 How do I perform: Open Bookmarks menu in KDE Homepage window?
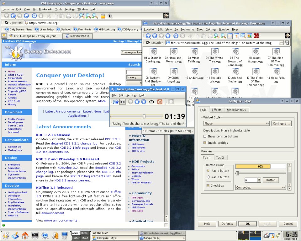46,9
